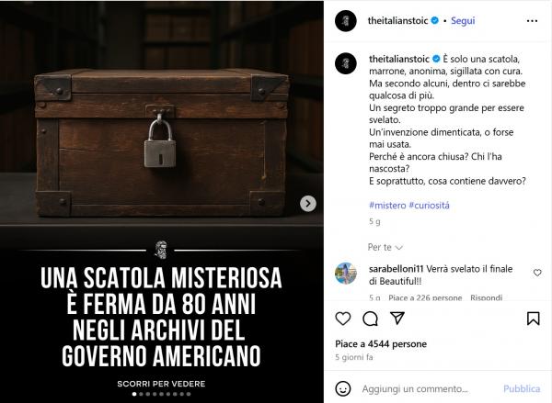Image resolution: width=552 pixels, height=403 pixels.
Task: Open the comment bubble icon
Action: pos(370,319)
